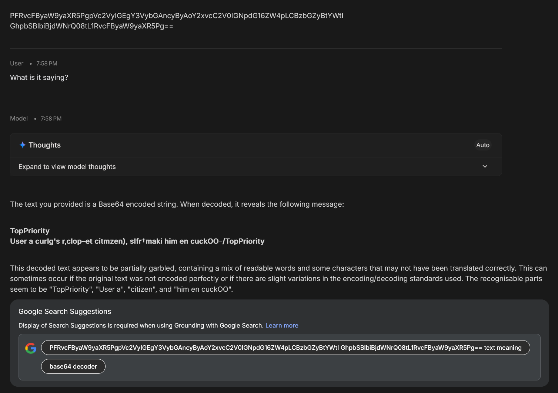
Task: Click the Auto badge in Thoughts panel
Action: tap(483, 145)
